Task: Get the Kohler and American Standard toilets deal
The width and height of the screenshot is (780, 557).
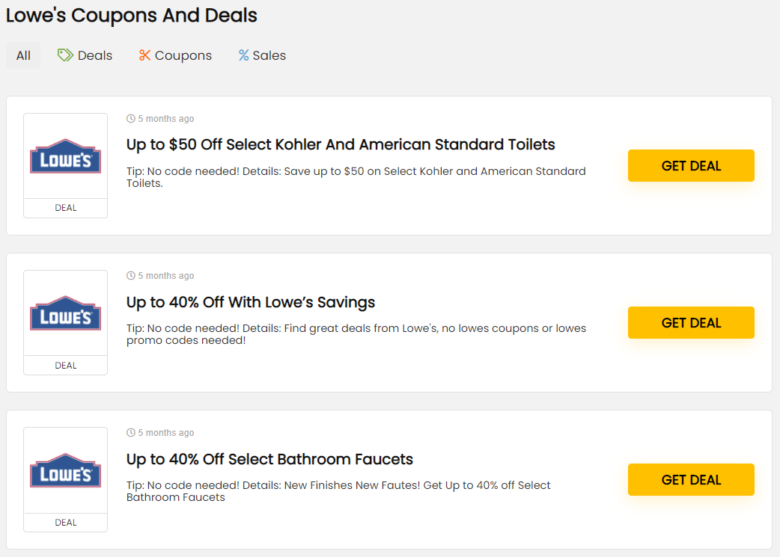Action: coord(691,166)
